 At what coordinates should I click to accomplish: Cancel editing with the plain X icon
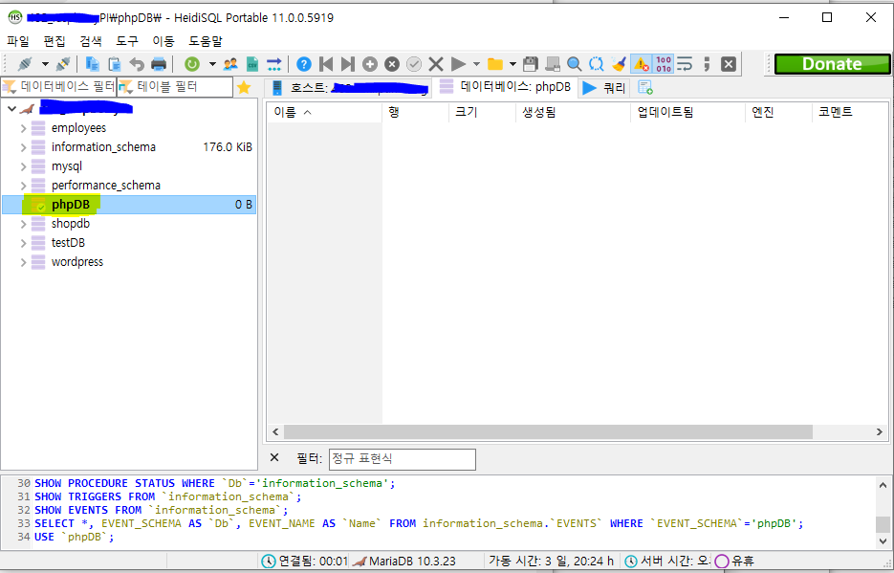tap(436, 64)
